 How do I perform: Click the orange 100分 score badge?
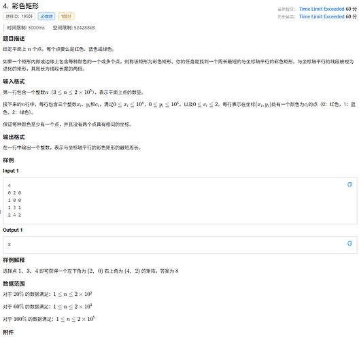pos(66,16)
